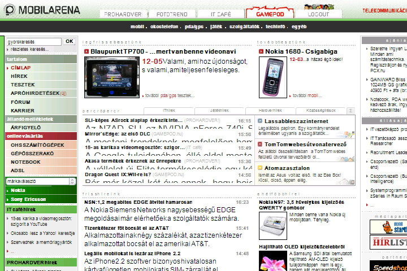
Task: Click the yellow icon beside Atom az asztalon
Action: point(260,168)
